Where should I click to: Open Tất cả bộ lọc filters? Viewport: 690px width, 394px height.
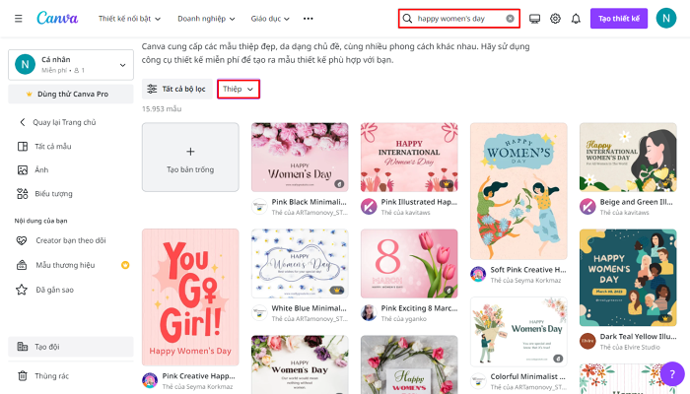pyautogui.click(x=177, y=89)
